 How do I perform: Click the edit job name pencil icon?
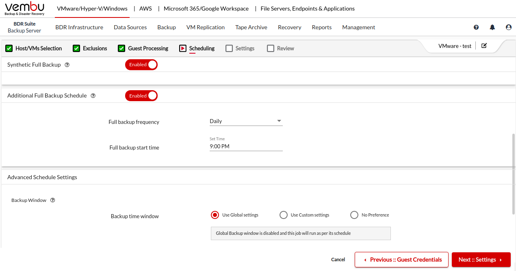pos(484,46)
